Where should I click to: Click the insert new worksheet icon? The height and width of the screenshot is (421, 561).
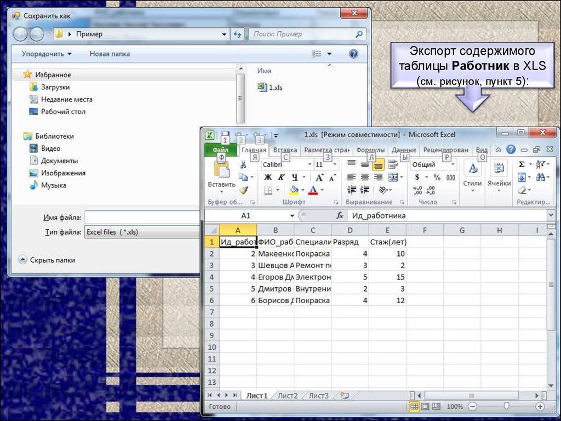click(344, 395)
